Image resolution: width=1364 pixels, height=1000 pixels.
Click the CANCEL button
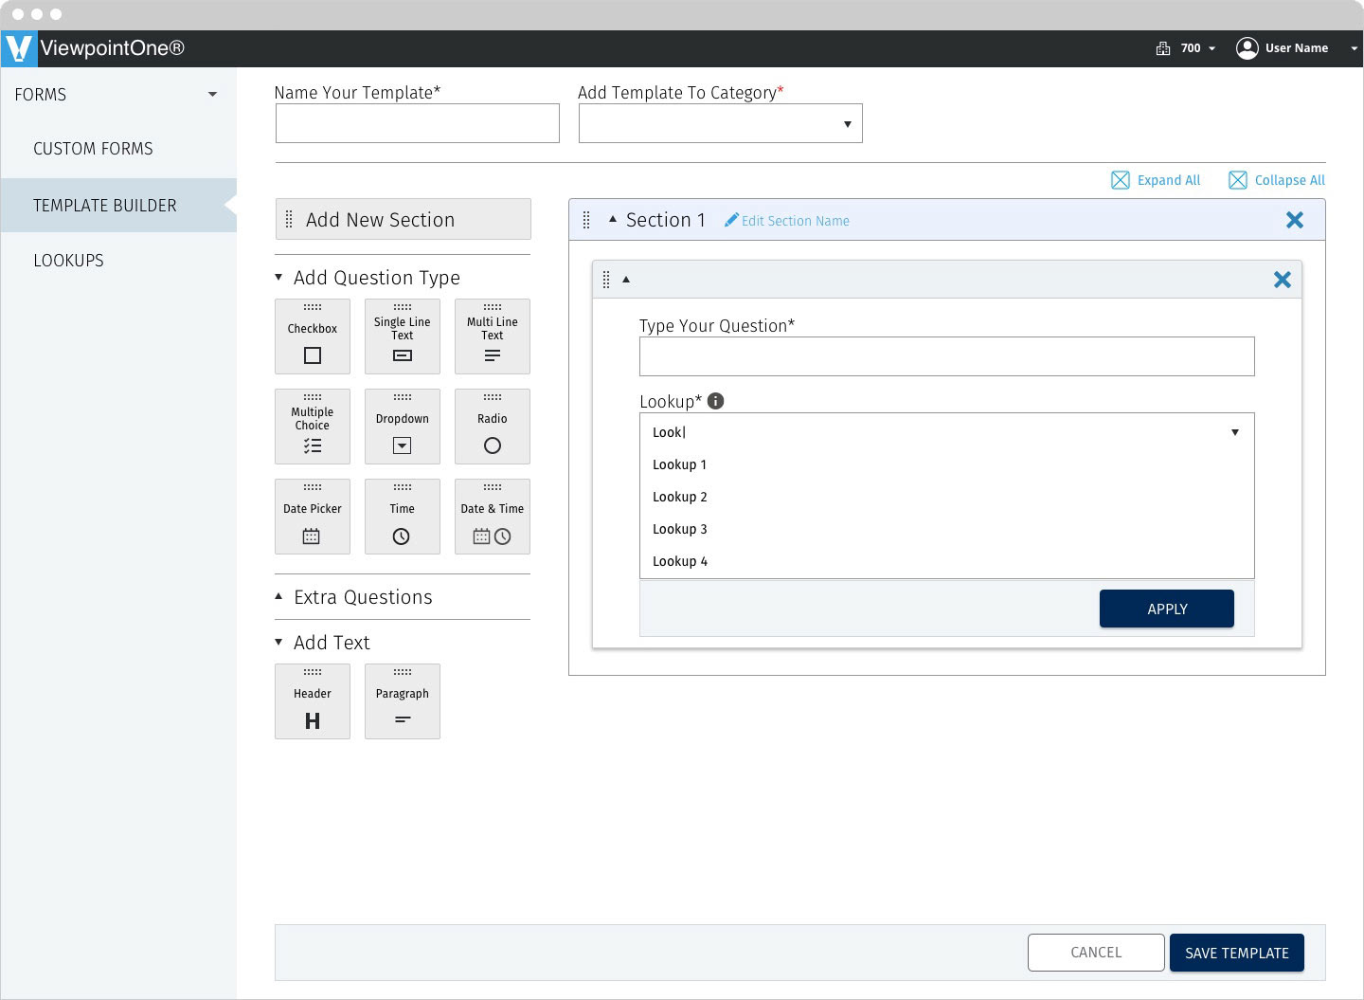coord(1096,953)
